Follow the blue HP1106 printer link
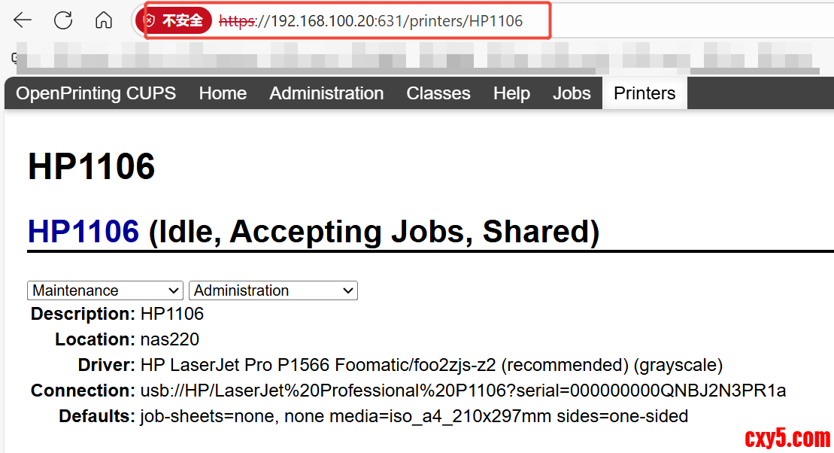The height and width of the screenshot is (453, 834). [83, 231]
